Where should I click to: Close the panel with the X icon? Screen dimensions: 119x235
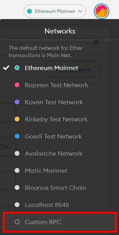(x=96, y=42)
